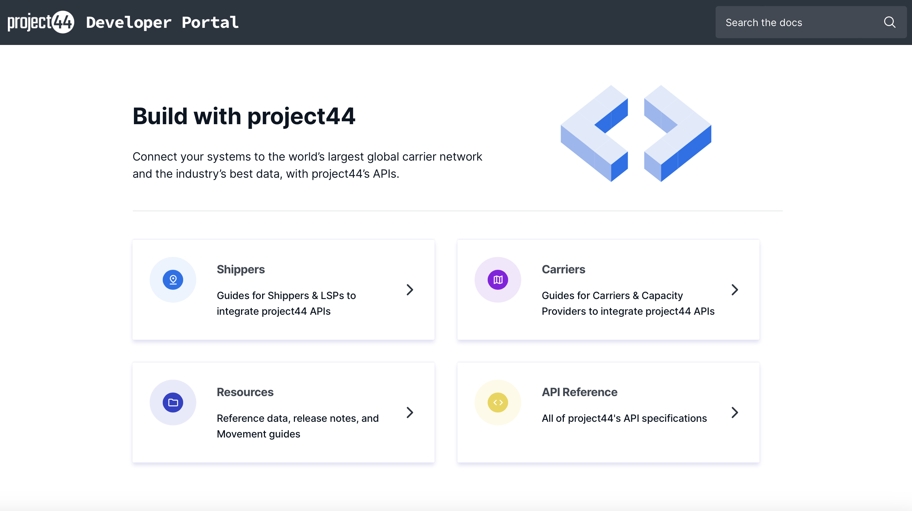Image resolution: width=912 pixels, height=511 pixels.
Task: Click the Carriers map icon
Action: click(x=498, y=280)
